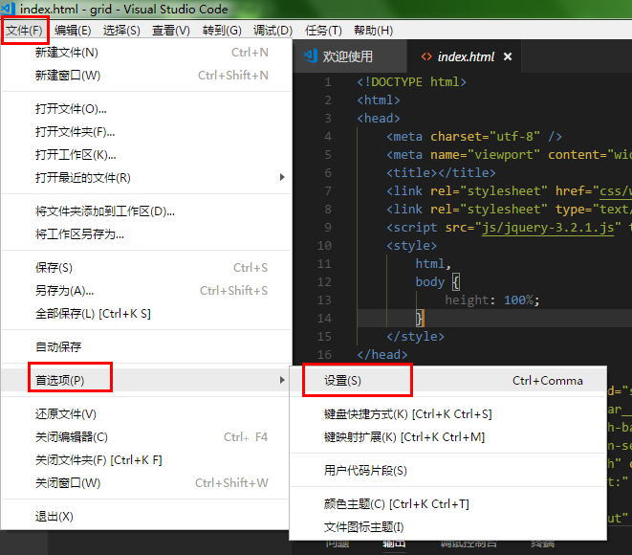
Task: Choose 将文件夹添加到工作区(D)...
Action: (146, 211)
